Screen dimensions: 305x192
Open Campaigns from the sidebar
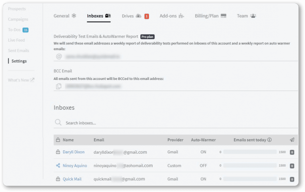(18, 19)
